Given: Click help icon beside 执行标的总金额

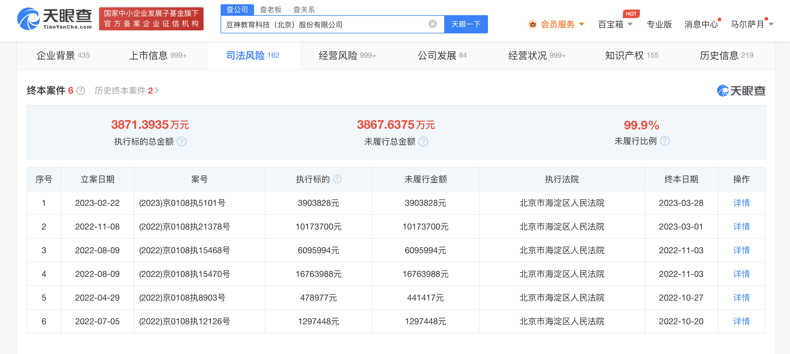Looking at the screenshot, I should pos(182,141).
